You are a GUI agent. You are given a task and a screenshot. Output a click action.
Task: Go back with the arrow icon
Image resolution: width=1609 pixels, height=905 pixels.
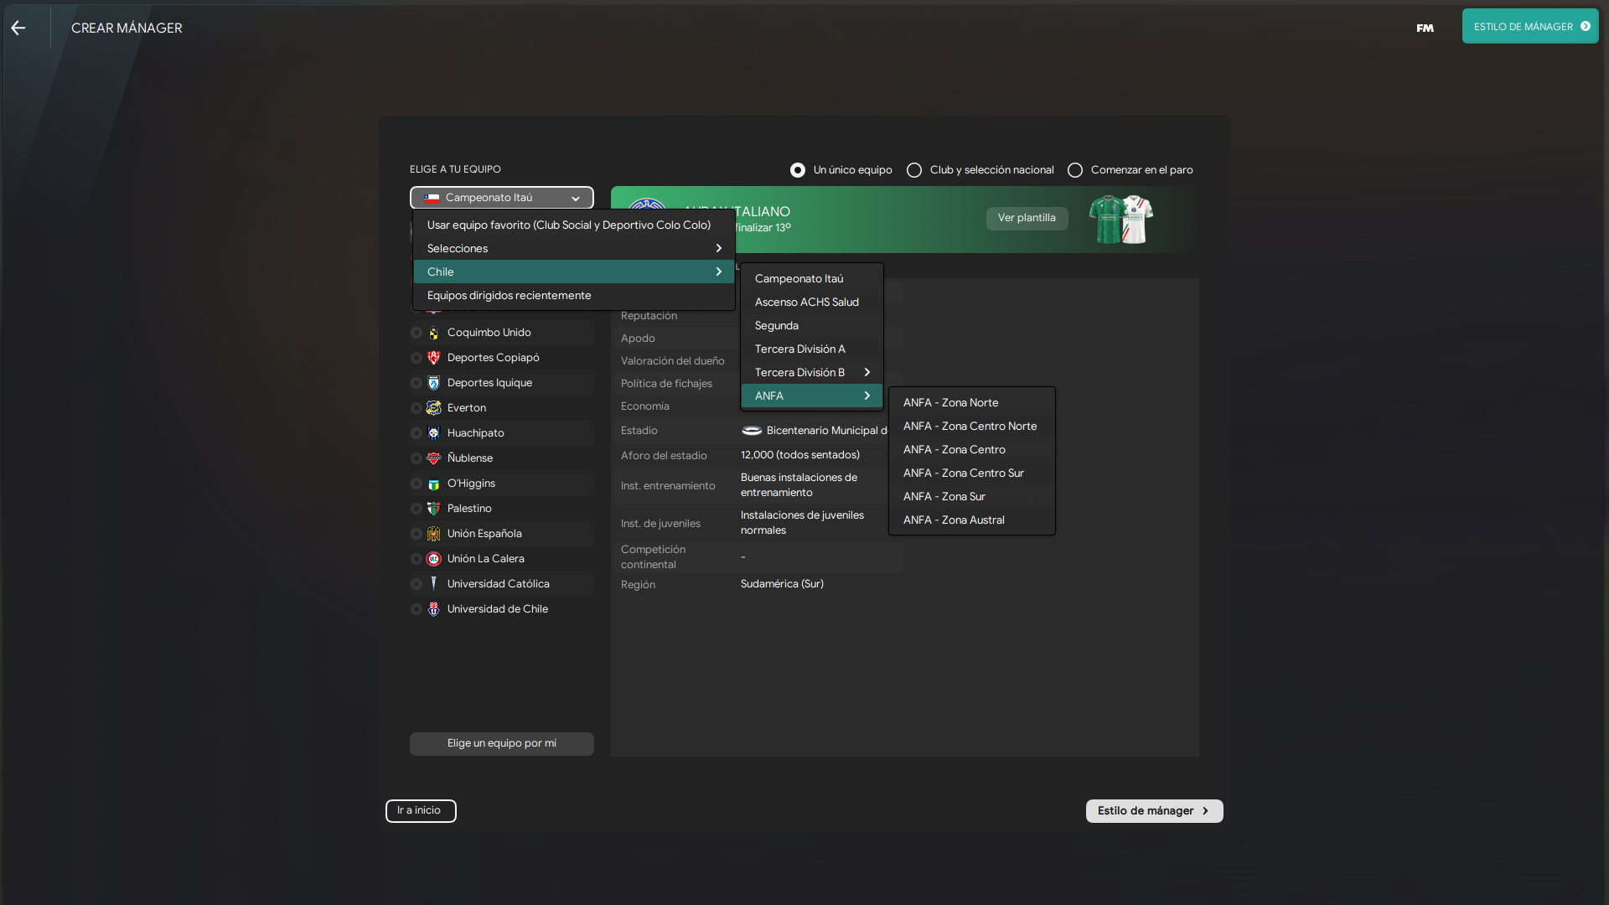(18, 28)
